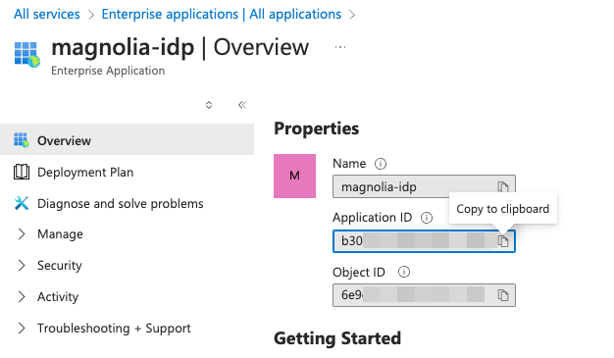Click the magnolia-idp | Overview page title

(180, 47)
